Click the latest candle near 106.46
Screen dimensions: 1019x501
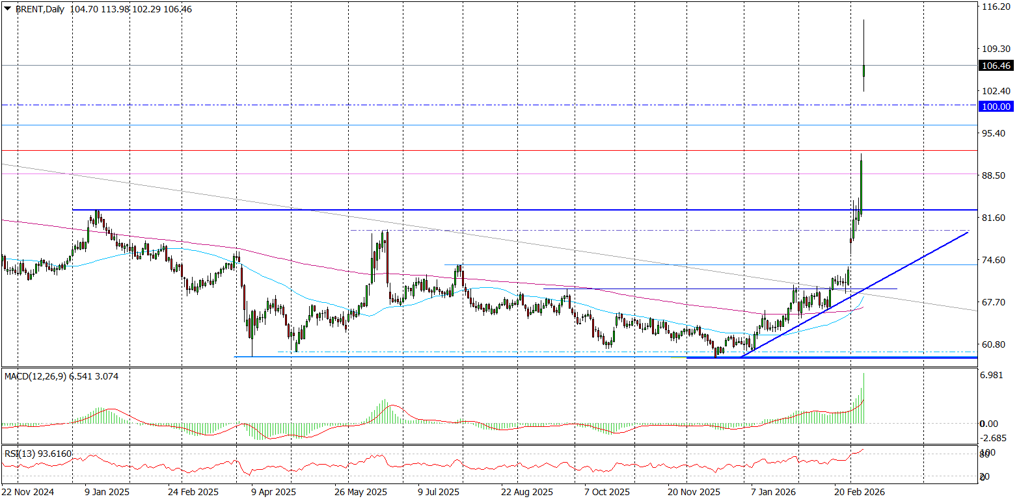pyautogui.click(x=863, y=70)
